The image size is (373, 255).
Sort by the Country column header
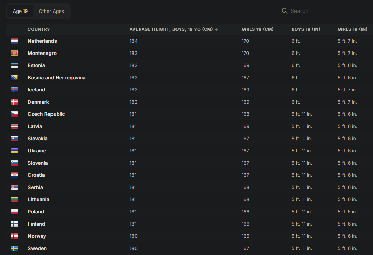tap(39, 29)
